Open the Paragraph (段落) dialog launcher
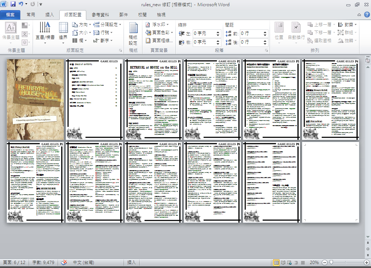The width and height of the screenshot is (371, 268). (266, 50)
